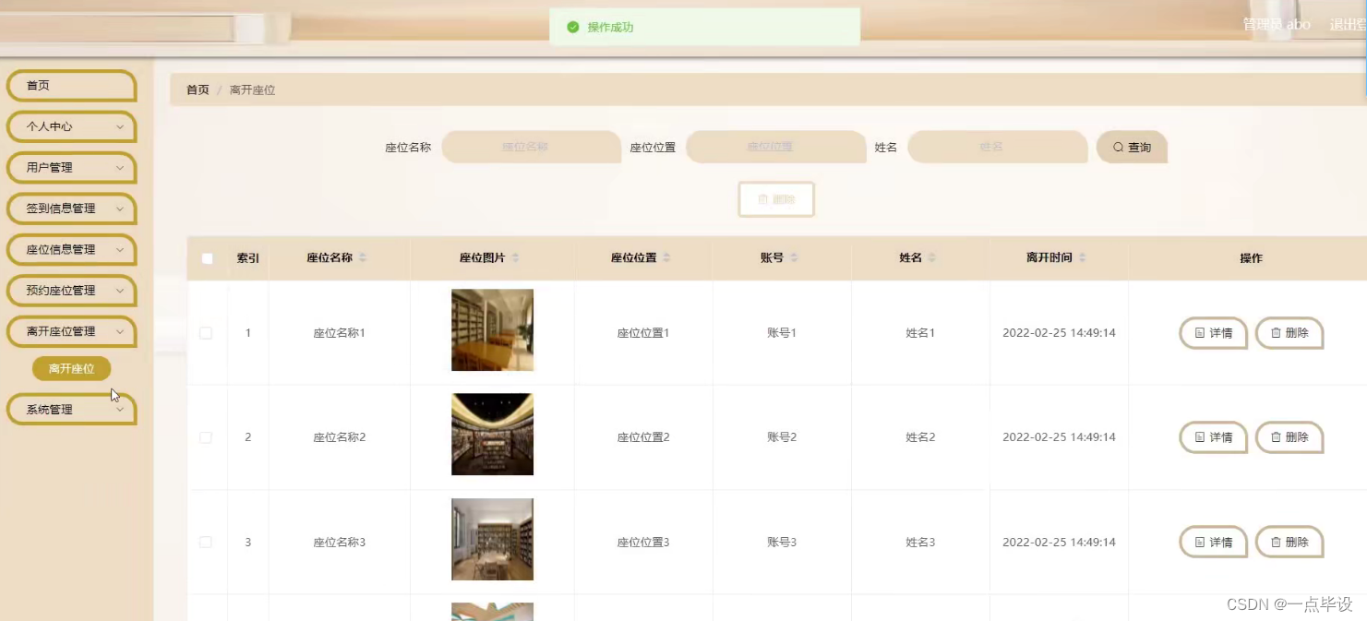
Task: Click the 详情 document icon for 座位名称1
Action: (x=1199, y=332)
